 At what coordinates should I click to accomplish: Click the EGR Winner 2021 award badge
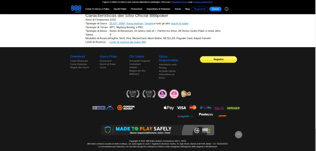130,94
